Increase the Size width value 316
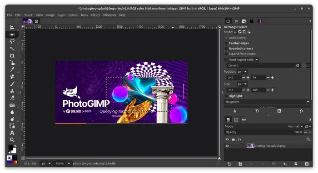Image resolution: width=318 pixels, height=173 pixels. coord(248,90)
